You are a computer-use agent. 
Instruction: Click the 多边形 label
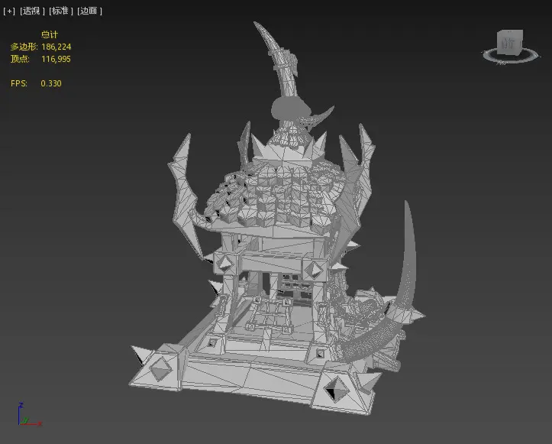[x=24, y=47]
